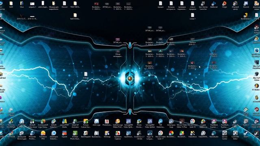Image resolution: width=260 pixels, height=146 pixels.
Task: Open the VideoShow shortcut
Action: (x=193, y=134)
